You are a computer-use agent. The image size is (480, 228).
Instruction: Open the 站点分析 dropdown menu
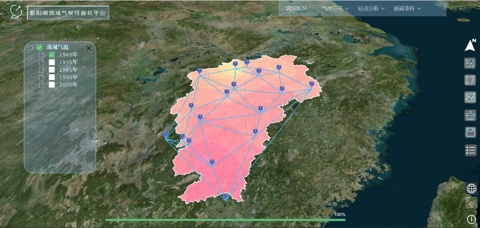click(x=371, y=9)
